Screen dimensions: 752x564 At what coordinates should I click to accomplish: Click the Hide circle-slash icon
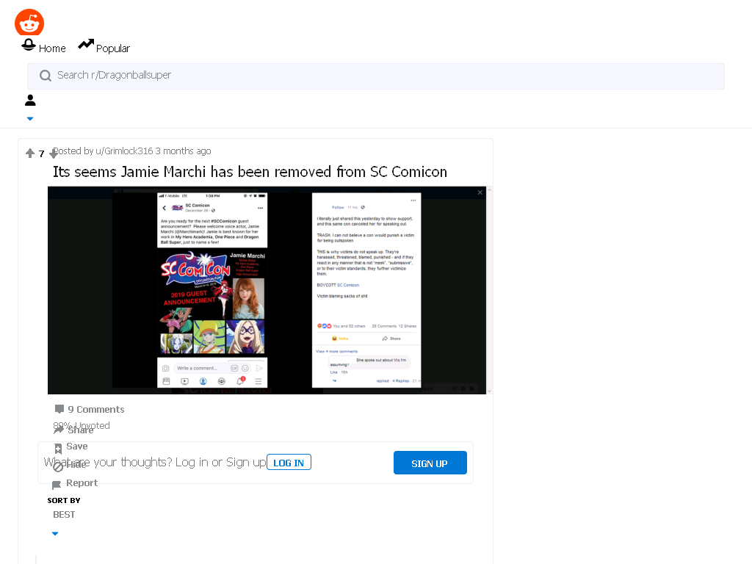[x=58, y=466]
